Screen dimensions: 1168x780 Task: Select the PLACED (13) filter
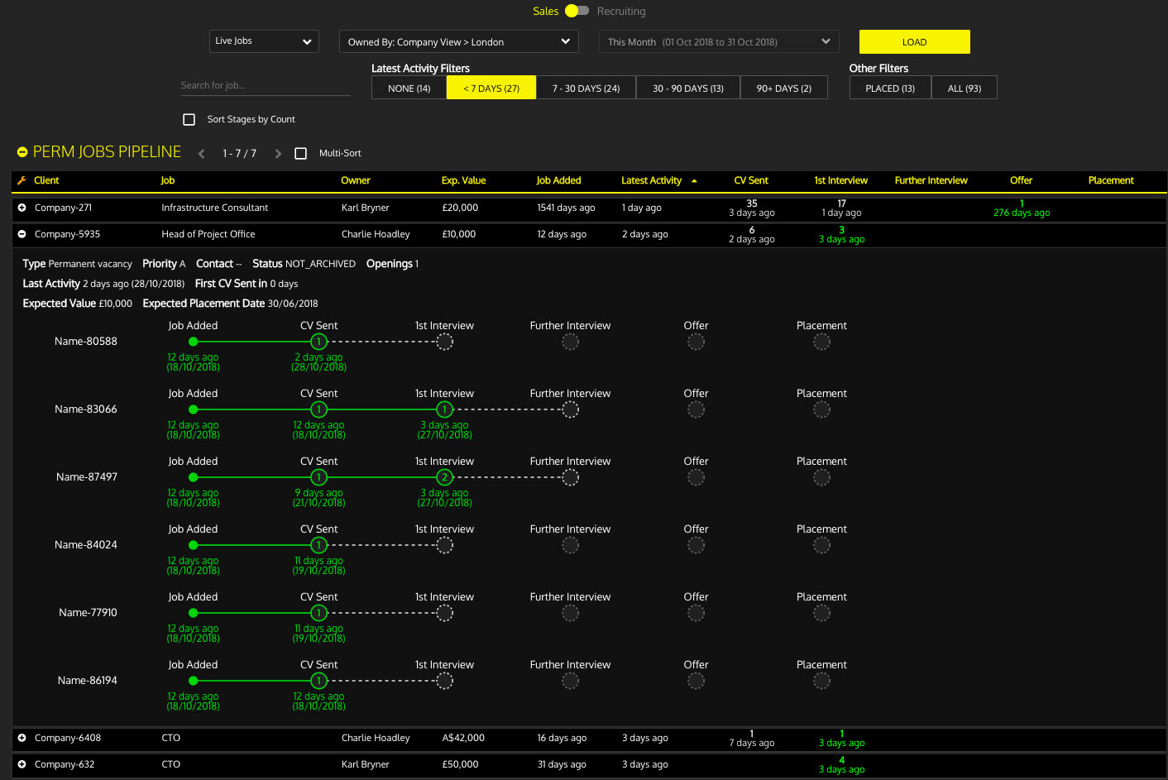click(890, 88)
